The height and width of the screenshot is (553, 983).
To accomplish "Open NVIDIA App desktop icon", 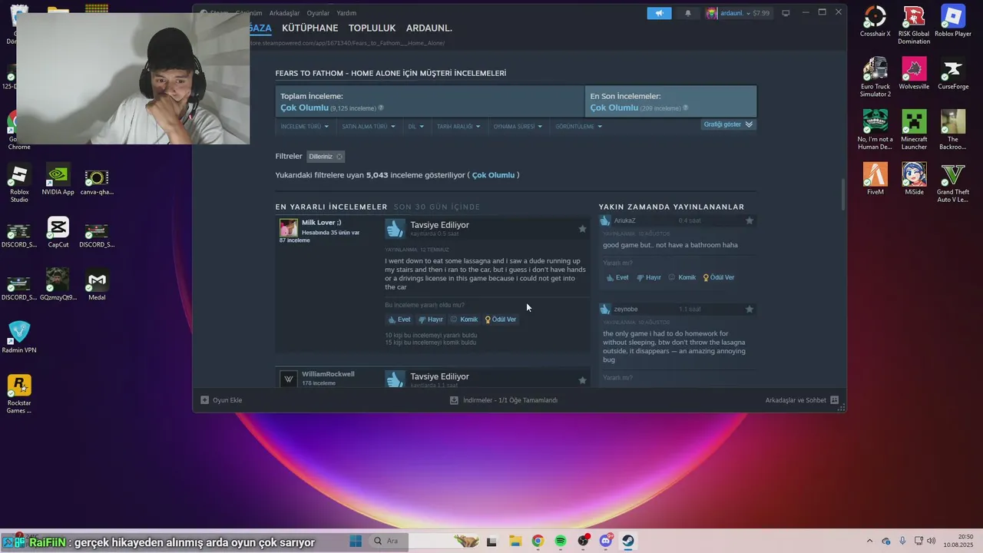I will click(x=58, y=179).
